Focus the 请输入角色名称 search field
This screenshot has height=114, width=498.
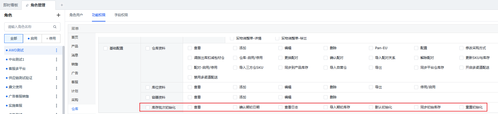(32, 27)
